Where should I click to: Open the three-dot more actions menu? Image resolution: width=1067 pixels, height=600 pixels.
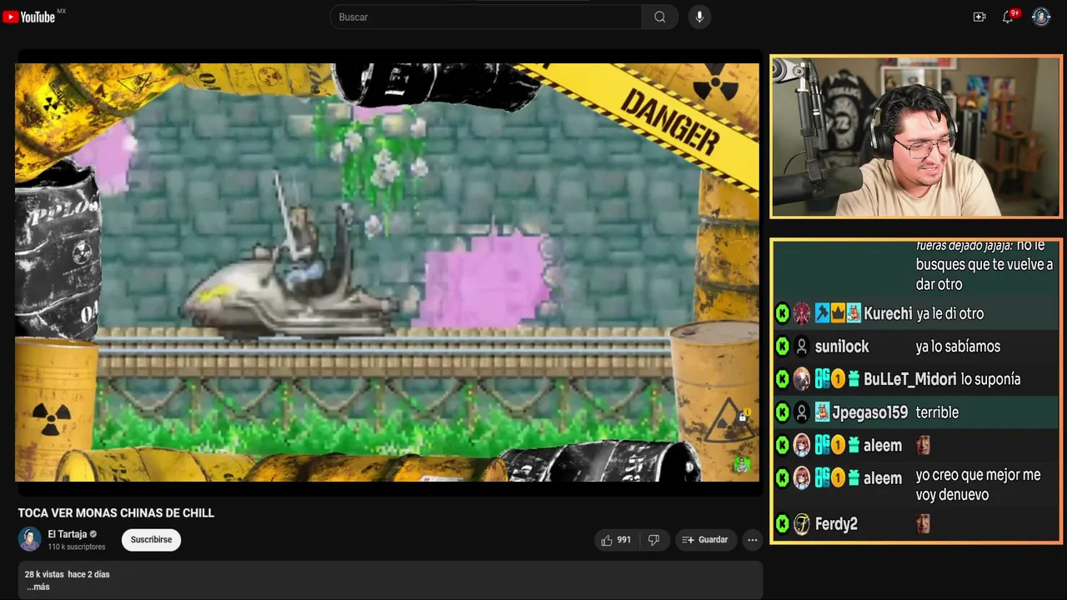pos(752,540)
